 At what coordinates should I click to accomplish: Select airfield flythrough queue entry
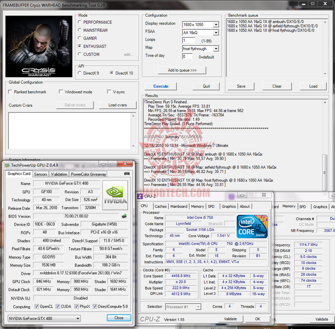coord(272,26)
